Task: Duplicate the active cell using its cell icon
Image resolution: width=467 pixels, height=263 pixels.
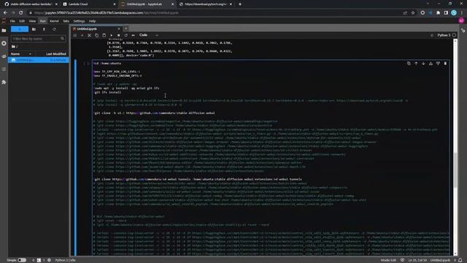Action: [x=409, y=64]
